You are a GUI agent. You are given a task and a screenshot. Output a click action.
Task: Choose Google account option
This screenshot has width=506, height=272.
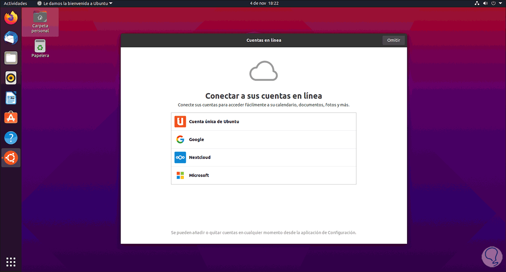[264, 140]
